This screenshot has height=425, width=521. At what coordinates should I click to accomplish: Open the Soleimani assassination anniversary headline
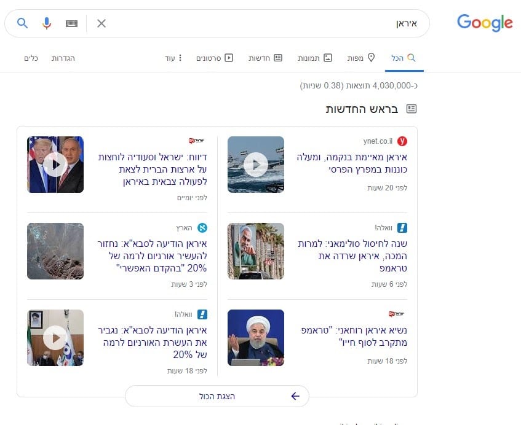[352, 255]
